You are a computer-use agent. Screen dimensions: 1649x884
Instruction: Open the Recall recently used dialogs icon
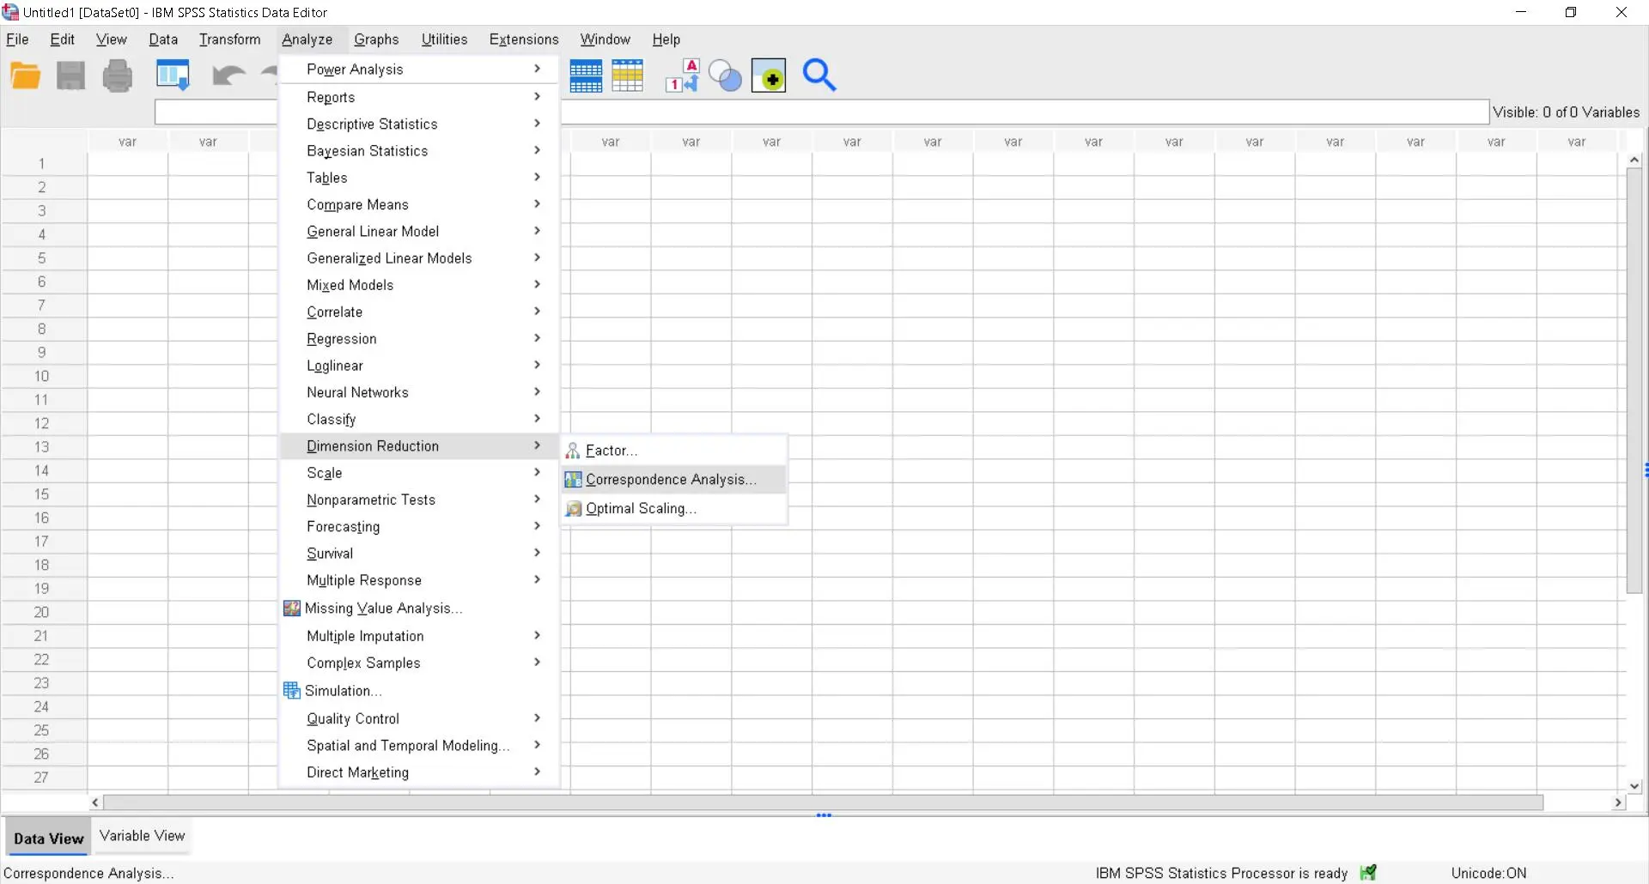click(x=173, y=76)
